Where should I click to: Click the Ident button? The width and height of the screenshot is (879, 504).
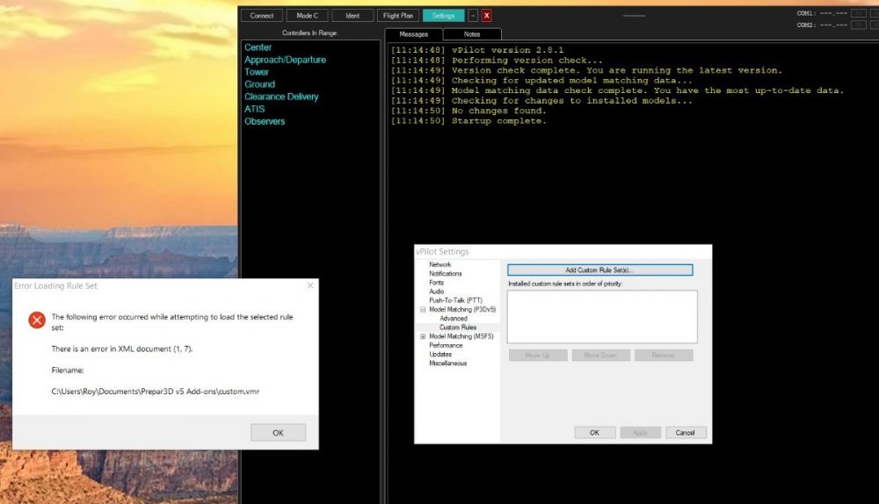point(352,16)
